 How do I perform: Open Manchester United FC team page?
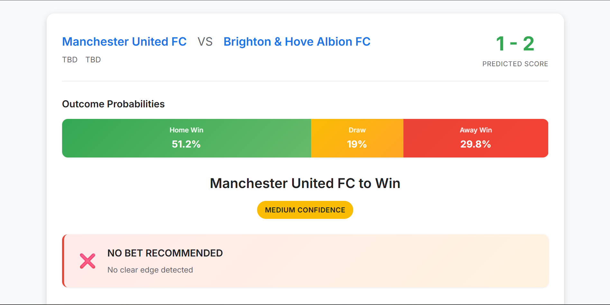125,41
